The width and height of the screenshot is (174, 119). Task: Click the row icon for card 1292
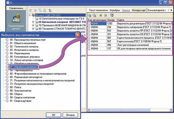click(x=90, y=23)
